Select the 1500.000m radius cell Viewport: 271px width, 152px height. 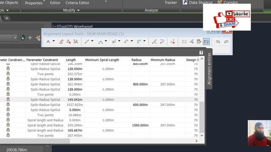click(140, 125)
